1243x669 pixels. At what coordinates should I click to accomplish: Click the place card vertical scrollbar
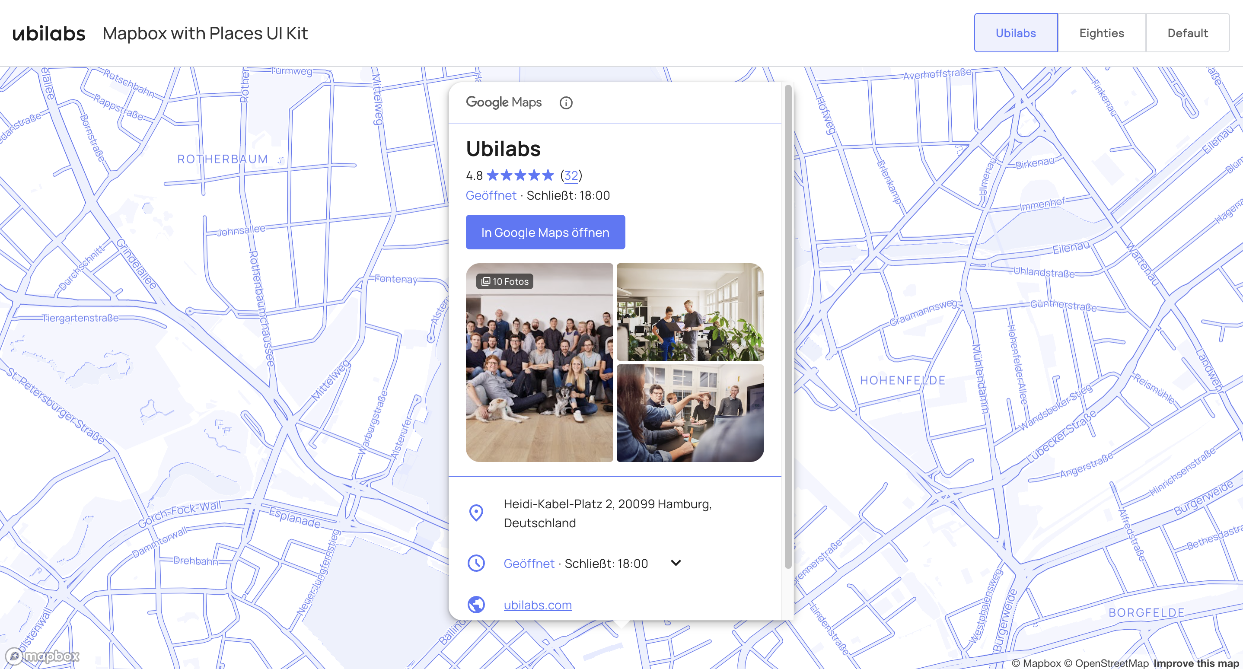coord(788,327)
